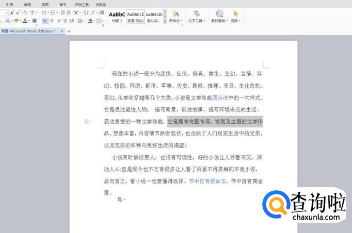
Task: Toggle paragraph marks display icon
Action: pyautogui.click(x=93, y=13)
